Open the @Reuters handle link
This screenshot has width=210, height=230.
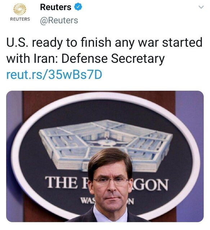(59, 20)
